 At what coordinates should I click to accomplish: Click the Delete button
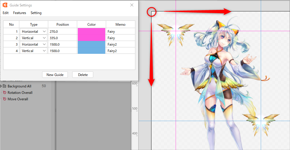[x=83, y=75]
